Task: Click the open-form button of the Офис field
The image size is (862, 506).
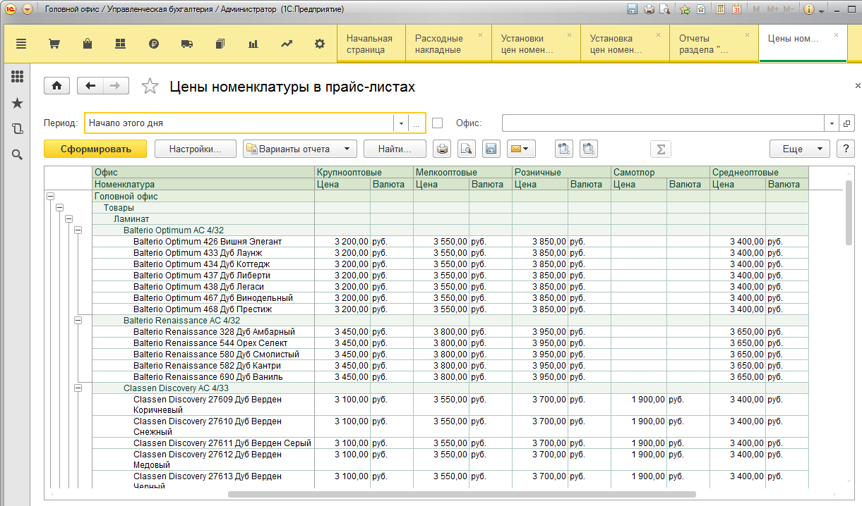Action: (x=847, y=123)
